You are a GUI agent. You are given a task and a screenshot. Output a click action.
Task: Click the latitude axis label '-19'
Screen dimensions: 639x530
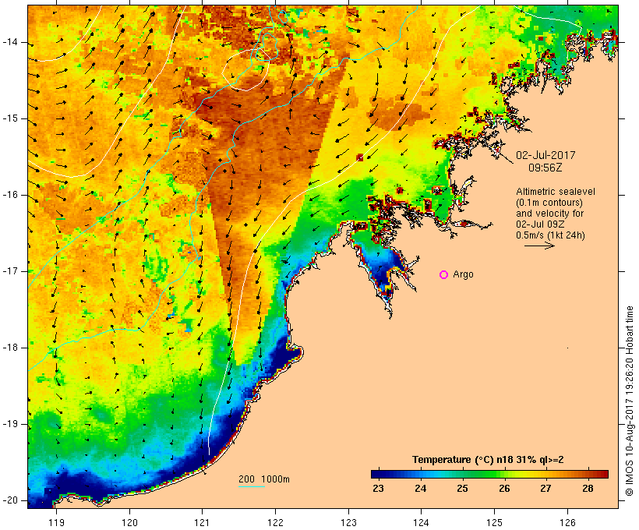10,424
